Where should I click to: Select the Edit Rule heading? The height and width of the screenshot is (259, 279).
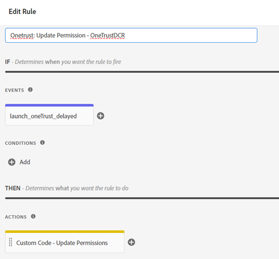[x=22, y=11]
